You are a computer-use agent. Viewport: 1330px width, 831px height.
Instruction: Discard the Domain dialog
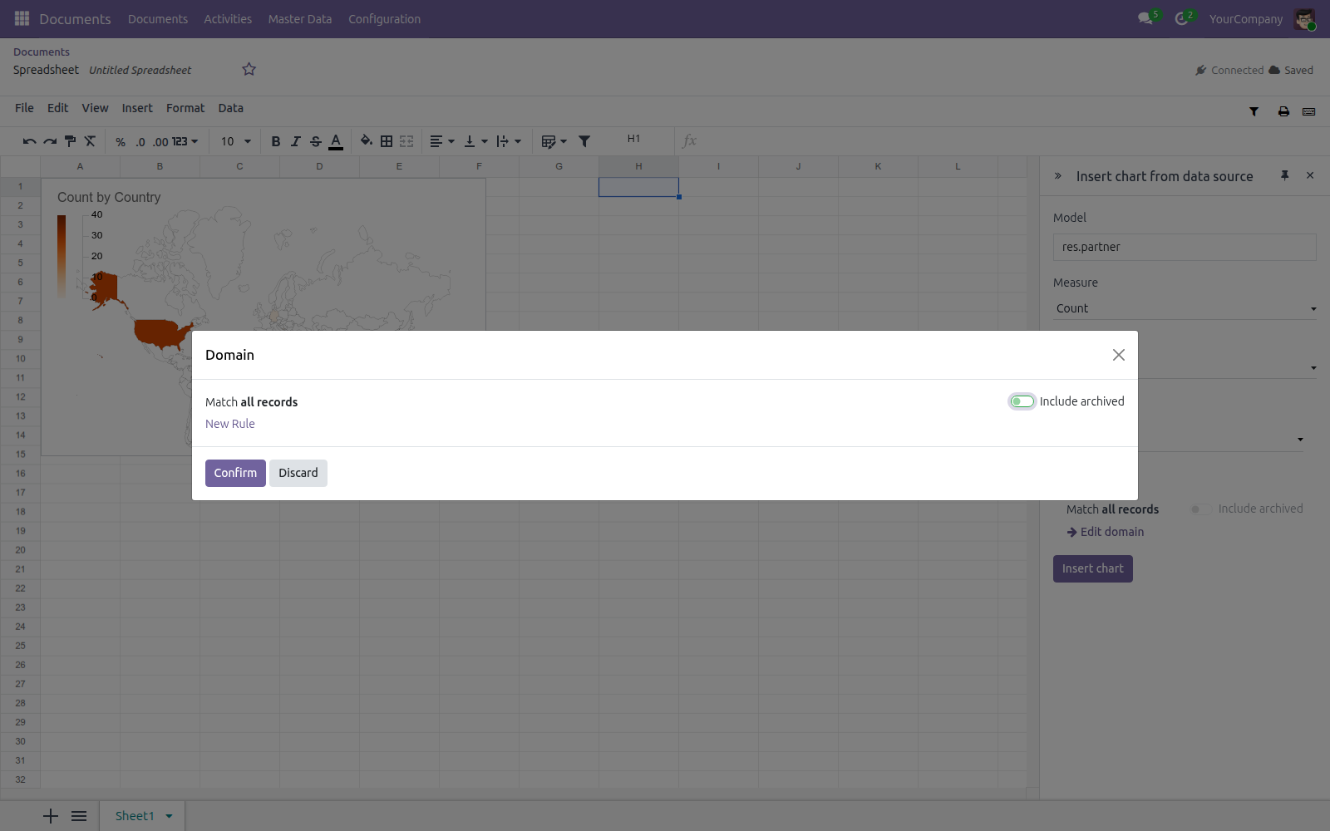click(x=298, y=473)
